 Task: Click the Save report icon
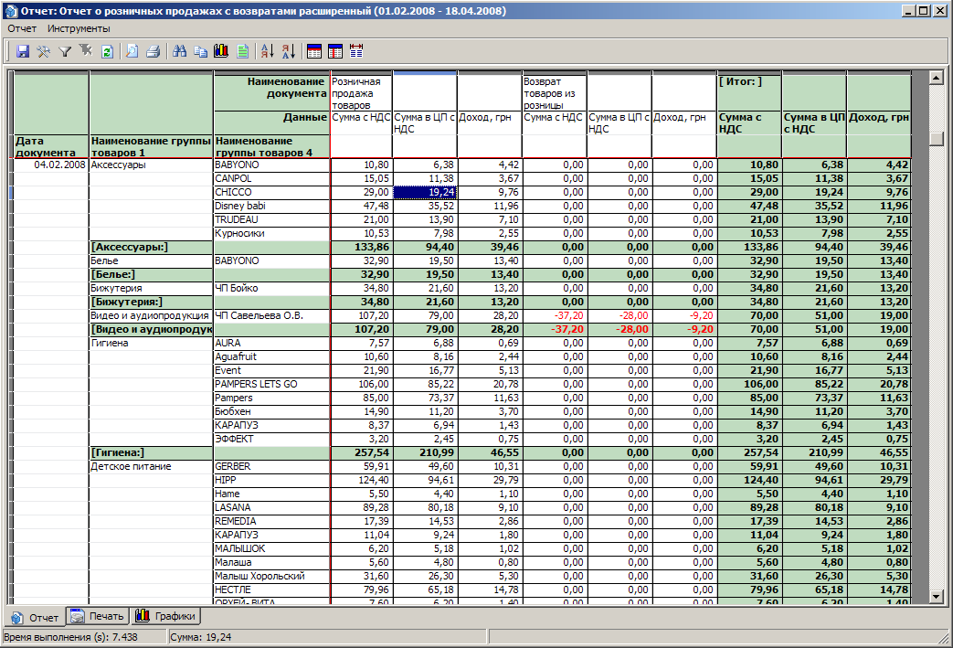click(x=24, y=52)
